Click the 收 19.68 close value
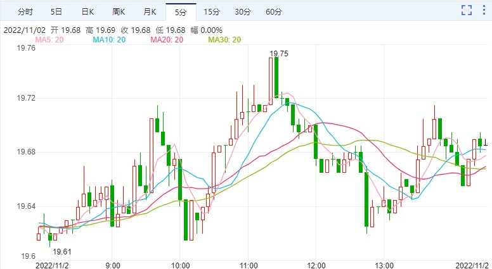492x269 pixels. pyautogui.click(x=136, y=30)
